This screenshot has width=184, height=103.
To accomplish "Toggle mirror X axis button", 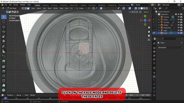I will pyautogui.click(x=133, y=12).
